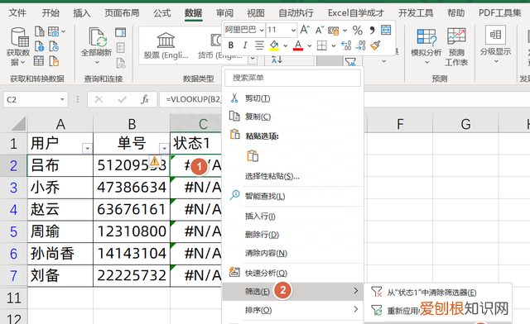Toggle Bold in the mini toolbar

pyautogui.click(x=231, y=45)
